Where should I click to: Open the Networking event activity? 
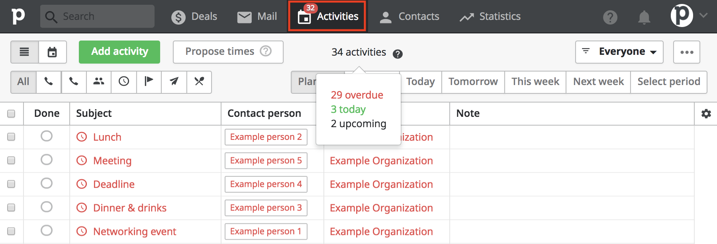tap(134, 231)
